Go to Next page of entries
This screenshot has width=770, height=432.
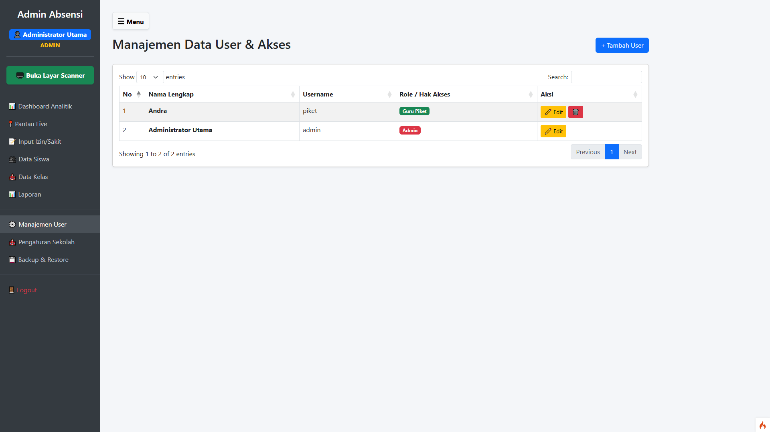click(x=630, y=152)
